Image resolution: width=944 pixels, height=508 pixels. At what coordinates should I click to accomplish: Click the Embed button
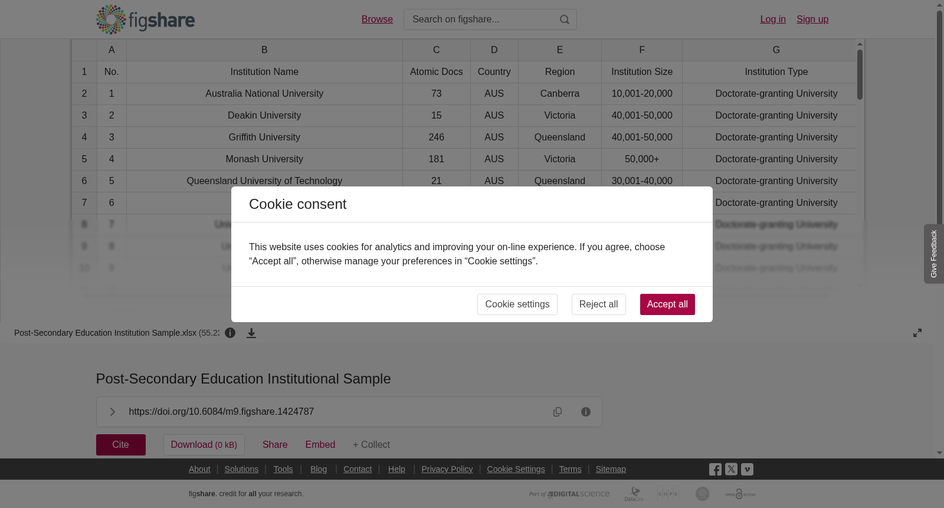(x=320, y=445)
